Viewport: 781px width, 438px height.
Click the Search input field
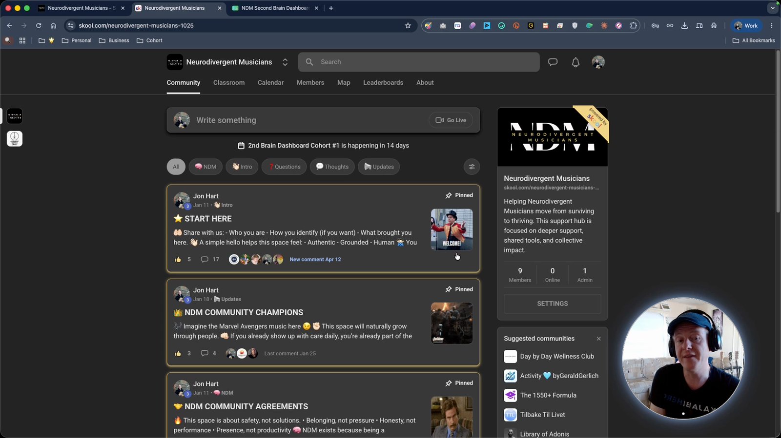click(419, 62)
